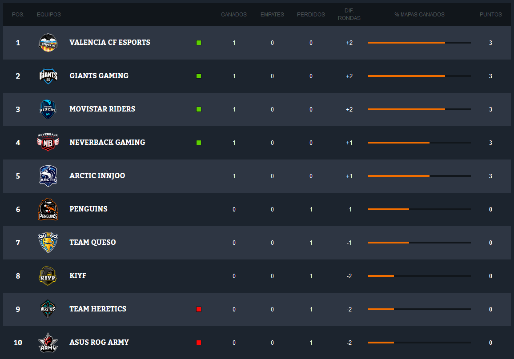
Task: Click round difference +1 for Arctic Innjoo
Action: tap(349, 176)
